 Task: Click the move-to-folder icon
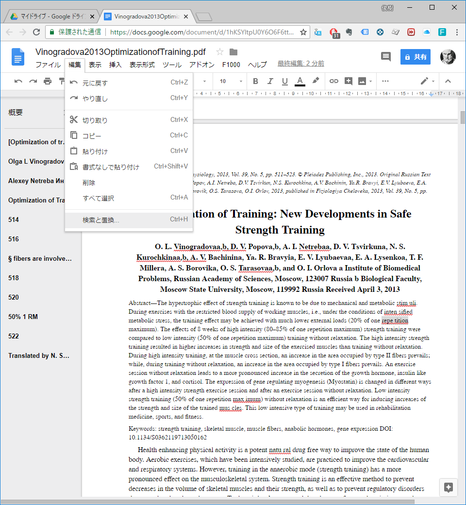(233, 52)
